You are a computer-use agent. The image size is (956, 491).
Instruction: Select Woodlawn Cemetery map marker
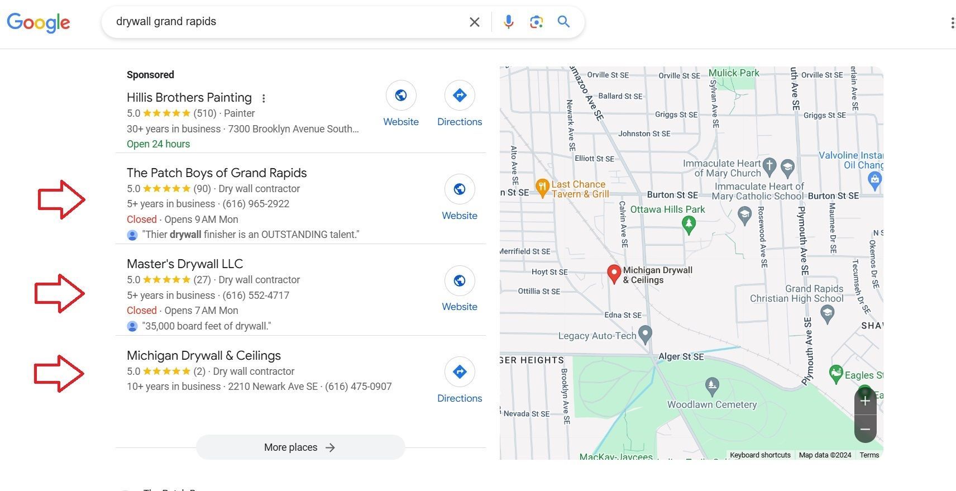point(711,385)
